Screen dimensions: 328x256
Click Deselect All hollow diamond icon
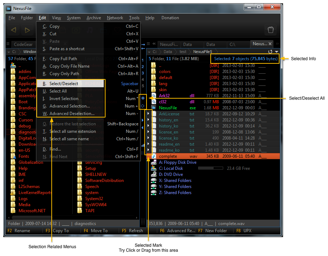tap(143, 106)
